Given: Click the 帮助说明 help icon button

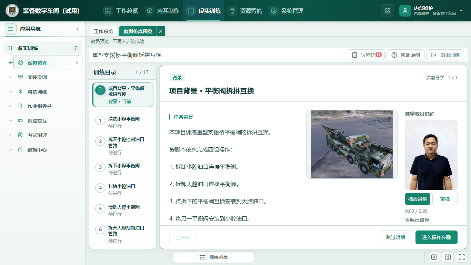Looking at the screenshot, I should pyautogui.click(x=405, y=55).
